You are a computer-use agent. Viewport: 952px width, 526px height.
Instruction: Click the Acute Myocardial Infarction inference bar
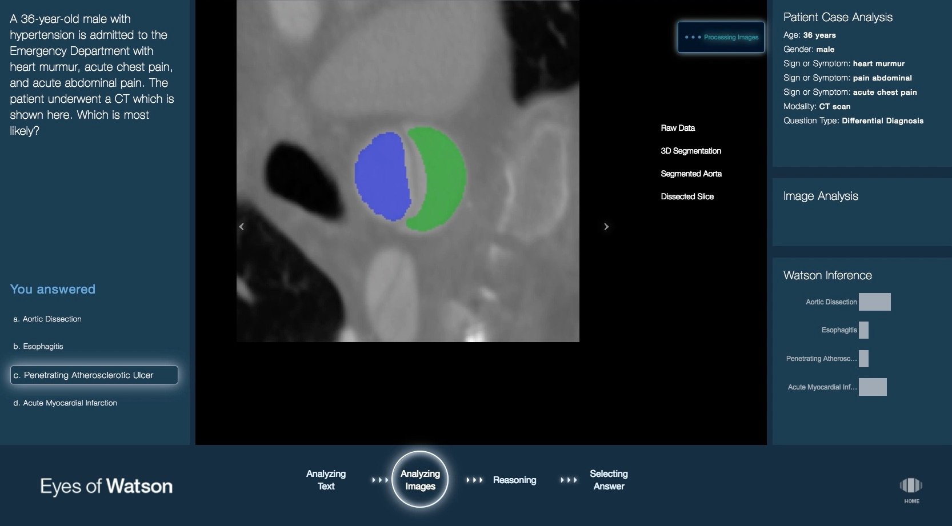click(x=873, y=387)
